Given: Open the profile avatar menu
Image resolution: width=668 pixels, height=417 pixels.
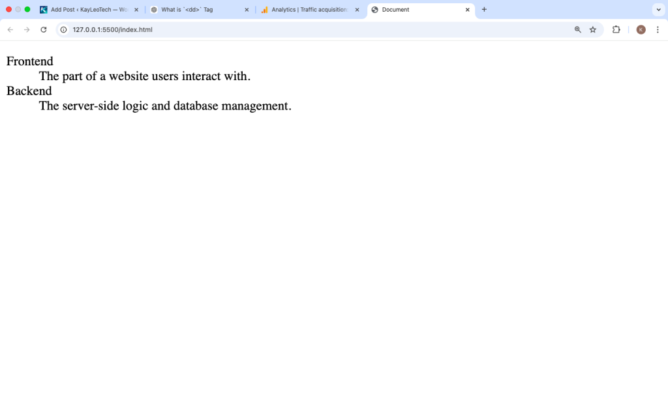Looking at the screenshot, I should click(641, 29).
